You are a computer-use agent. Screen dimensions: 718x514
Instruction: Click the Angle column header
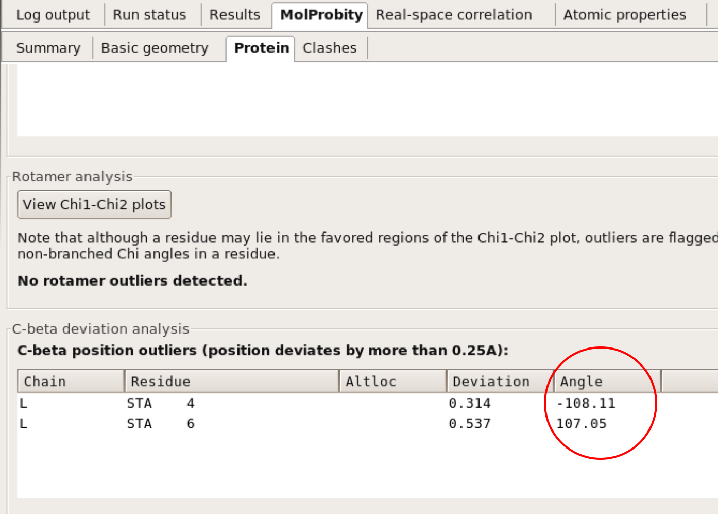[x=607, y=382]
